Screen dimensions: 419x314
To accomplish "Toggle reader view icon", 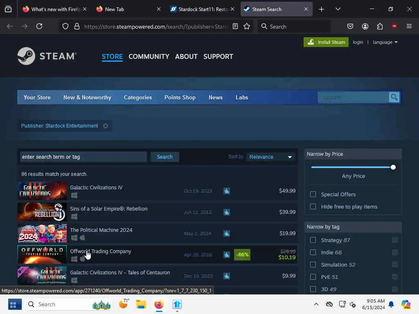I will [235, 26].
